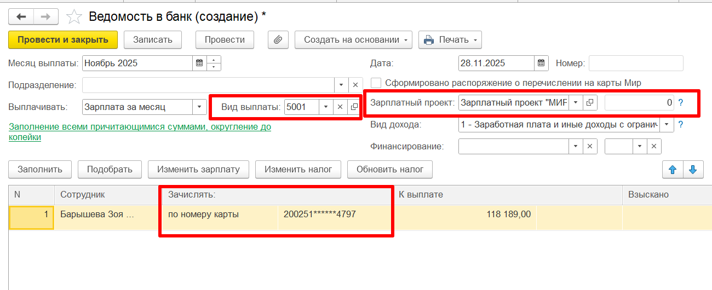Click the Провести и закрыть button
Viewport: 712px width, 290px height.
(62, 39)
